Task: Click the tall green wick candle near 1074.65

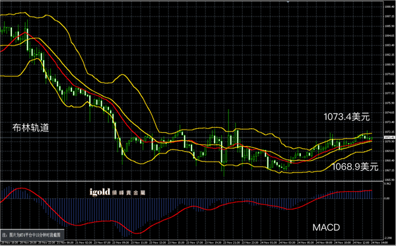Action: pos(228,128)
